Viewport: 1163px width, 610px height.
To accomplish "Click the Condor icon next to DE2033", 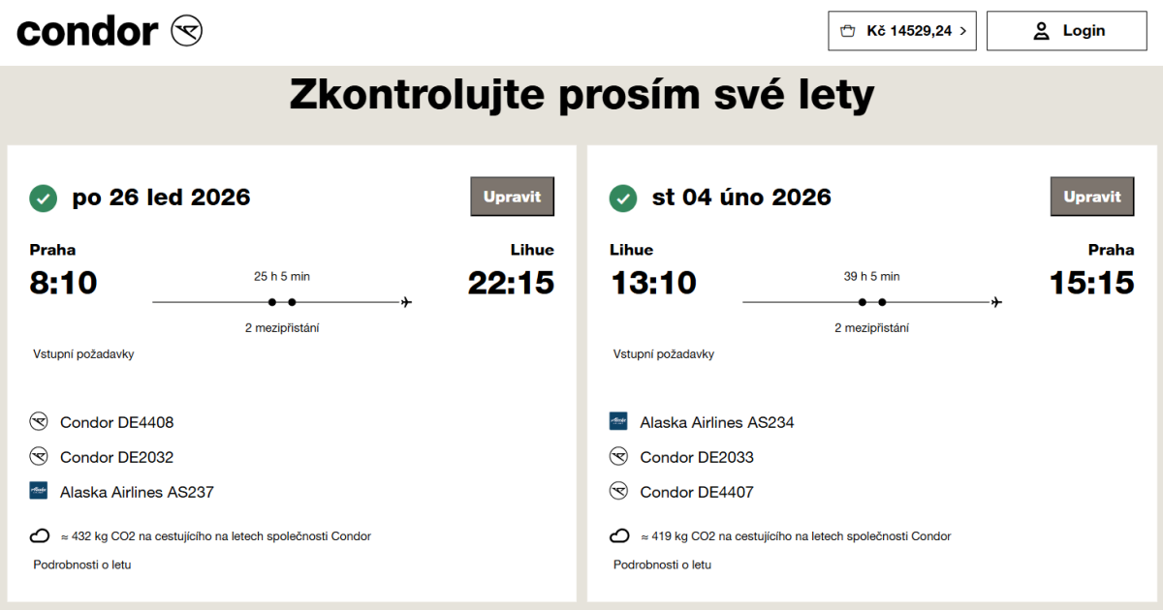I will (618, 457).
